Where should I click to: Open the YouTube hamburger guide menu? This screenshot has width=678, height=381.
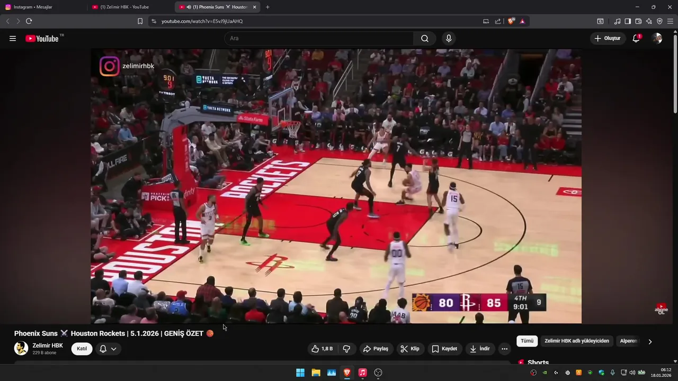pyautogui.click(x=13, y=39)
